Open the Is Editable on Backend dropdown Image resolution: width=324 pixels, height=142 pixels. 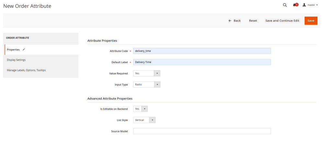(x=140, y=109)
